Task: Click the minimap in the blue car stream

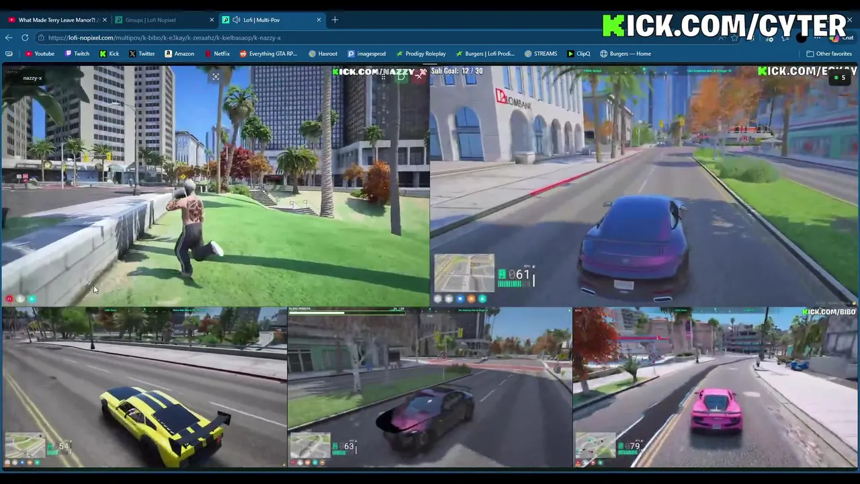Action: (x=464, y=273)
